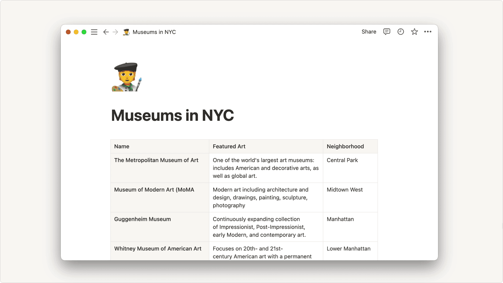Screen dimensions: 503x283
Task: Click the large artist page icon
Action: [x=127, y=77]
